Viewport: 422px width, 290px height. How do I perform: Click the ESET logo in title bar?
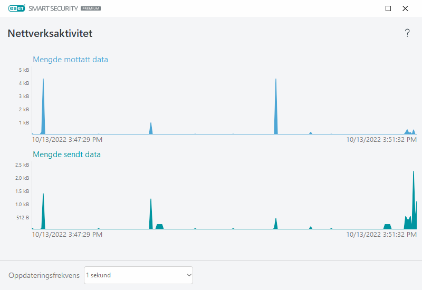point(17,8)
